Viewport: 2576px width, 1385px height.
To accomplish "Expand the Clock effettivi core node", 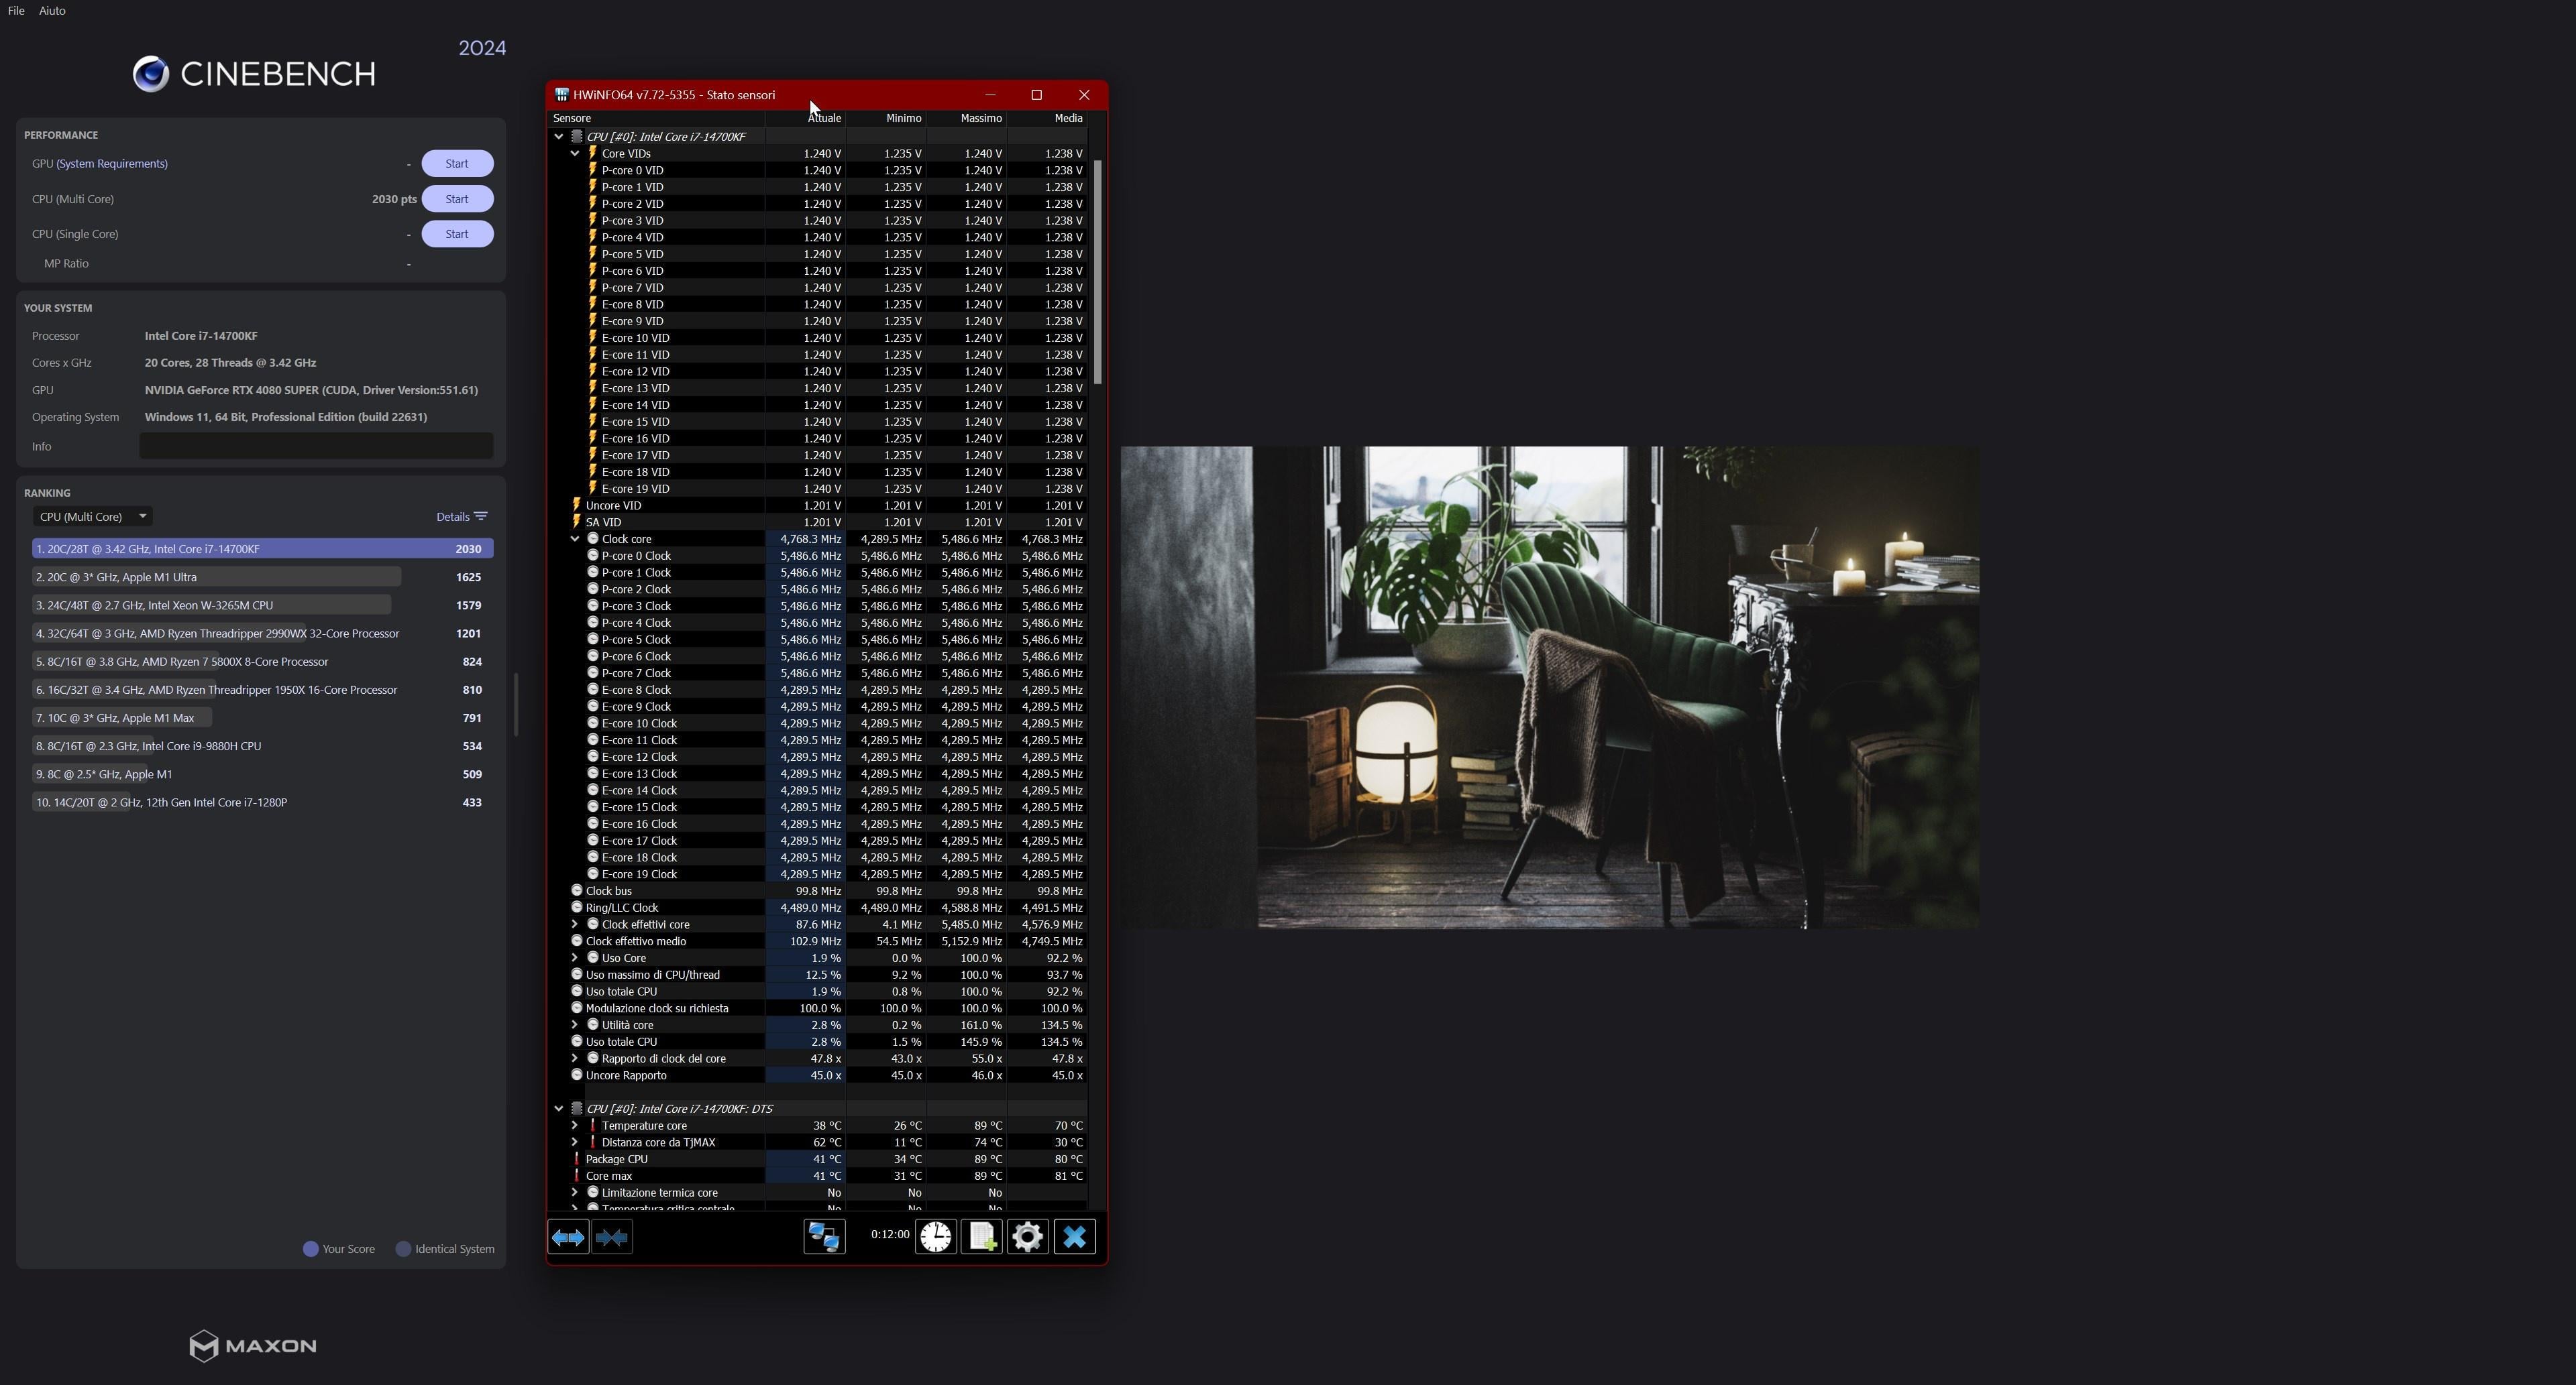I will (x=575, y=924).
